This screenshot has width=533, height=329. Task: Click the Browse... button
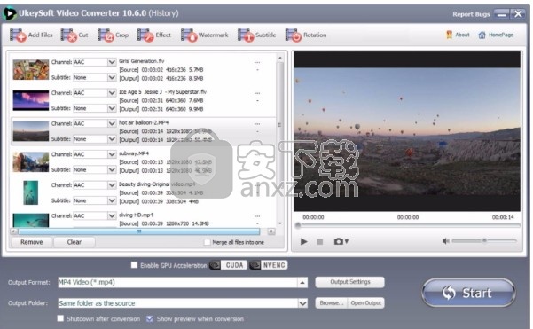tap(332, 302)
